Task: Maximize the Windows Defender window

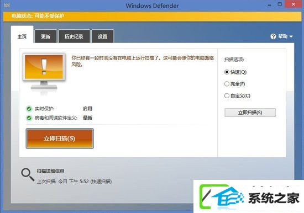Action: pos(280,4)
